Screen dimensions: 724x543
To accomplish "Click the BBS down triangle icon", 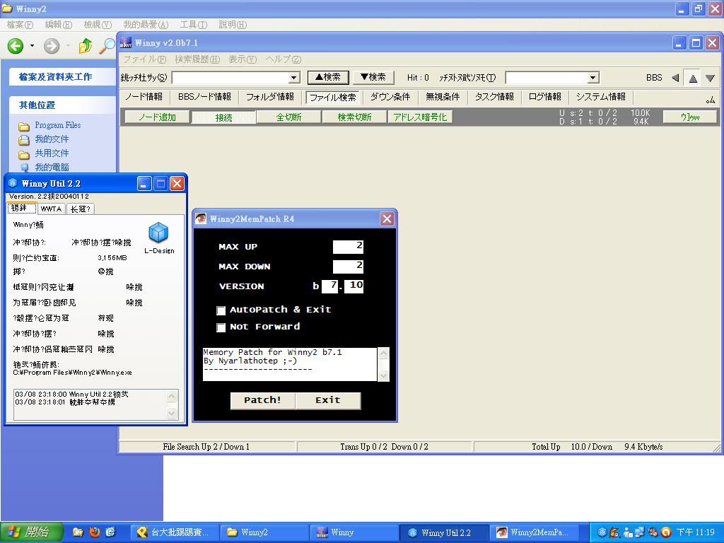I will (x=710, y=78).
